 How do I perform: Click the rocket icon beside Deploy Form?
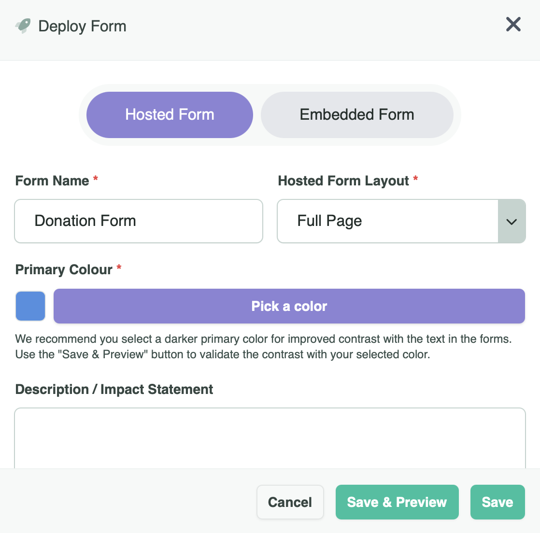23,26
